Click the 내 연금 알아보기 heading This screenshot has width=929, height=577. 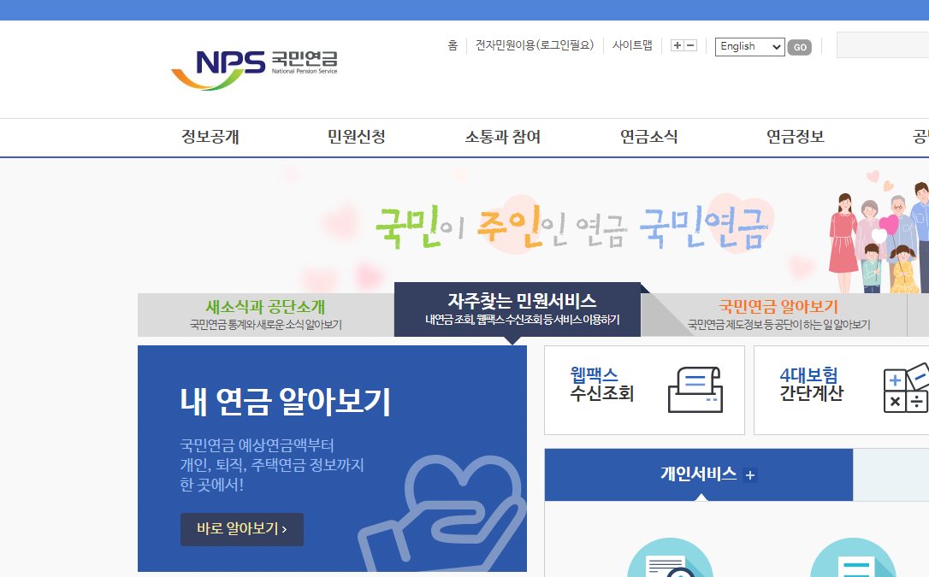pyautogui.click(x=286, y=402)
